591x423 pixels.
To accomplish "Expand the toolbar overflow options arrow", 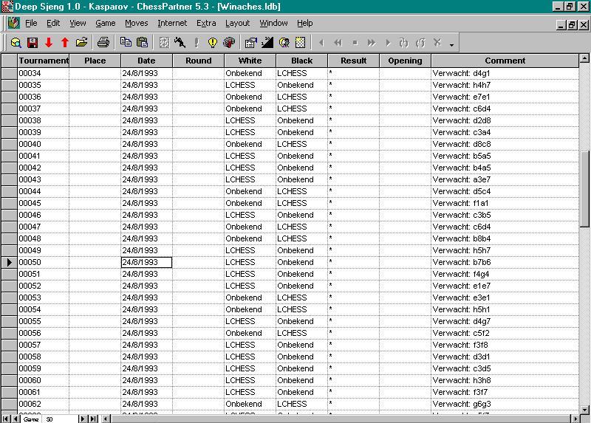I will pyautogui.click(x=451, y=45).
